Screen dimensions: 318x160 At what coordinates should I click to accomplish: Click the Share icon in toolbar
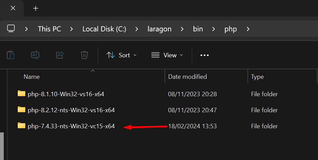coord(60,55)
